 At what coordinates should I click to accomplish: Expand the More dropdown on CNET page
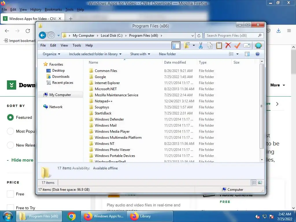[x=277, y=85]
